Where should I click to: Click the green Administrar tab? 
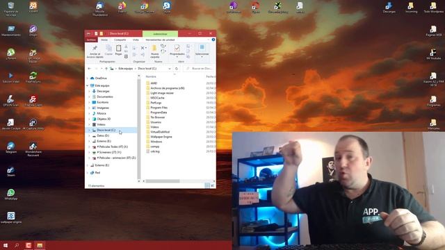(160, 34)
